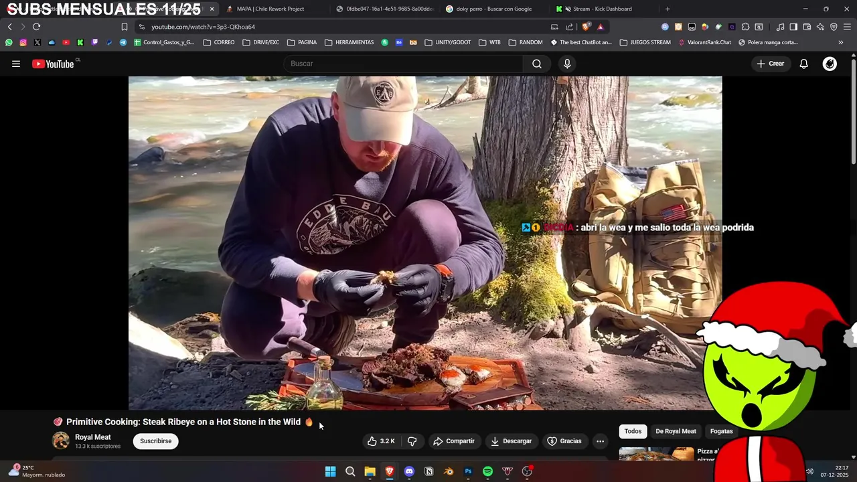This screenshot has height=482, width=857.
Task: Click the Royal Meat channel avatar
Action: point(61,440)
